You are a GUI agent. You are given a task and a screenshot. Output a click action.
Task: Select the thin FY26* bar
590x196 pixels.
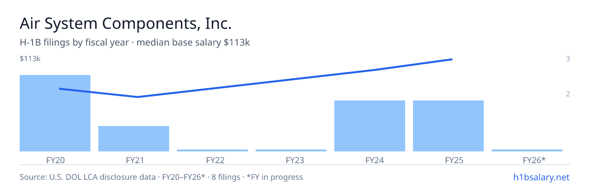pyautogui.click(x=527, y=150)
